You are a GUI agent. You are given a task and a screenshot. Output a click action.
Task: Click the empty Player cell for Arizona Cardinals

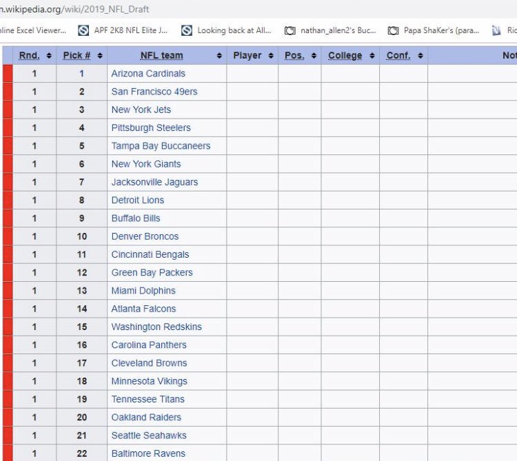[x=252, y=74]
